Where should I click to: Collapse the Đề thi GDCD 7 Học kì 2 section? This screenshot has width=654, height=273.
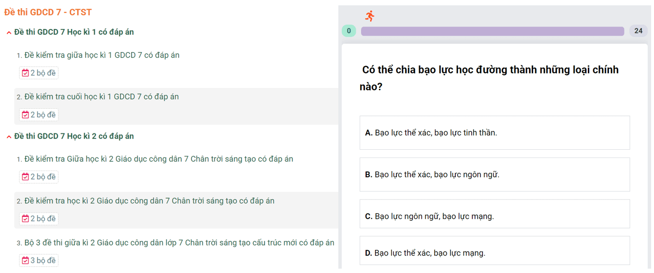point(9,137)
